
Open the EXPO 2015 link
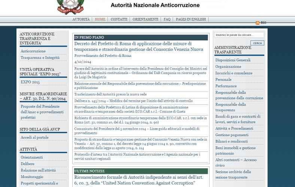pos(30,82)
